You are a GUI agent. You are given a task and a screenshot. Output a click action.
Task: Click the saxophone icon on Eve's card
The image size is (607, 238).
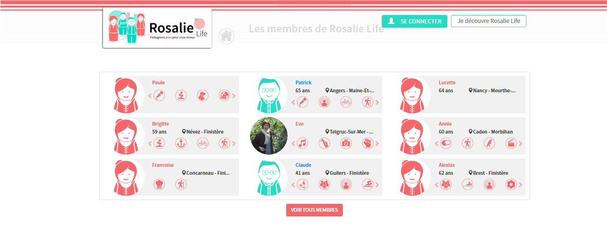[324, 143]
